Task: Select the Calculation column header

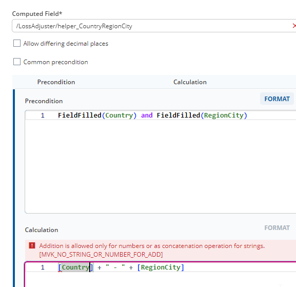Action: [x=190, y=82]
